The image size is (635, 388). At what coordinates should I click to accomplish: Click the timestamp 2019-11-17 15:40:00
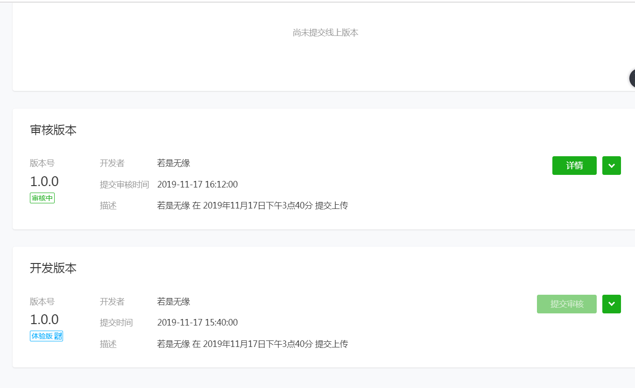coord(198,322)
